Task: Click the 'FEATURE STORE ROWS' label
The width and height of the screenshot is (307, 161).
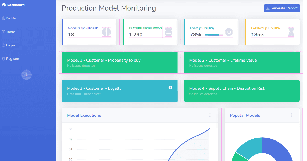Action: (x=145, y=28)
